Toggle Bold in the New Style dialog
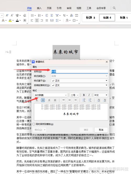131x174 pixels. point(84,95)
